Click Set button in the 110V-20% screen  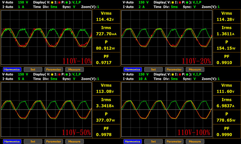[x=153, y=70]
